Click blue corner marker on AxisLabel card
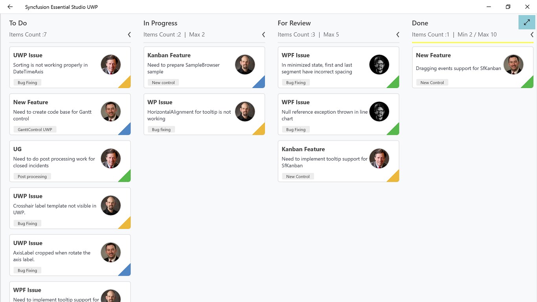Viewport: 537px width, 302px height. (127, 272)
